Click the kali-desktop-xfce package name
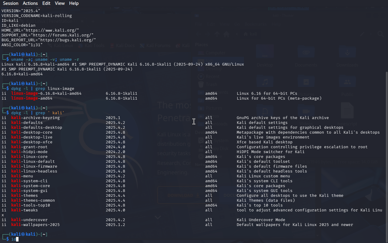The width and height of the screenshot is (388, 243). pos(32,142)
